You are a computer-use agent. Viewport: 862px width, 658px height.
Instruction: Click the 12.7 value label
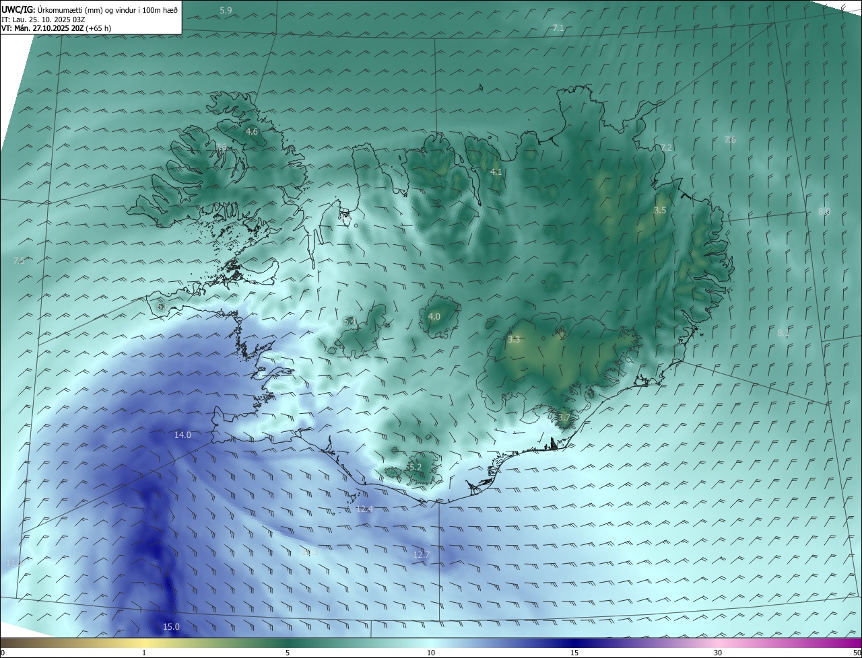pyautogui.click(x=422, y=554)
